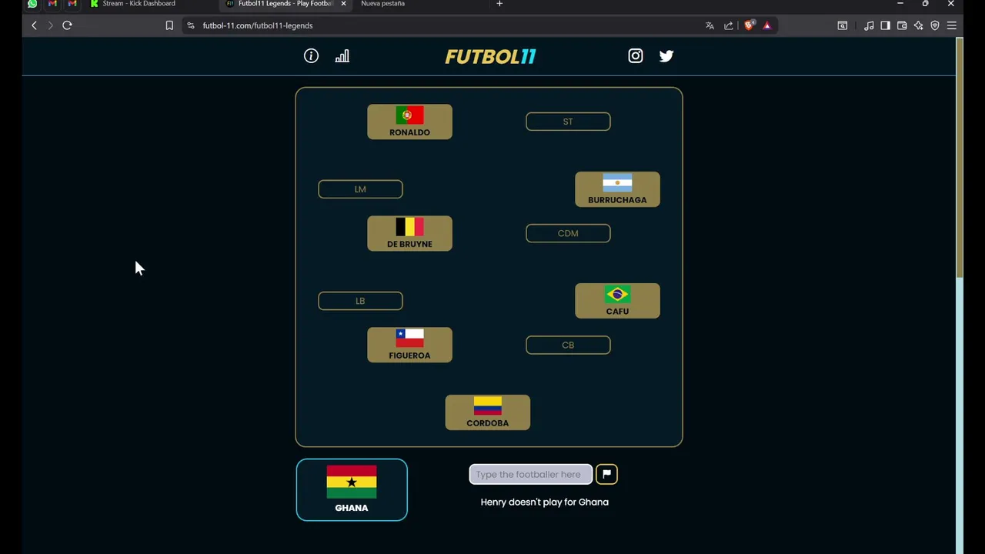Click 'Henry doesn't play for Ghana' message
Viewport: 985px width, 554px height.
(545, 502)
